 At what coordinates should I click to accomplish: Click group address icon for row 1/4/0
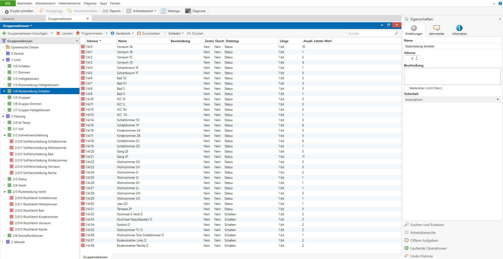pyautogui.click(x=83, y=47)
